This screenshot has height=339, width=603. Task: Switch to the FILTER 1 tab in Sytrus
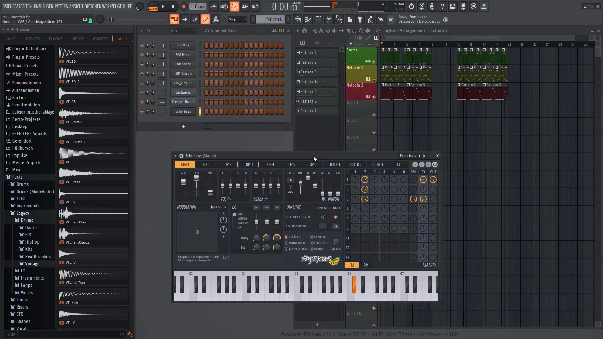(334, 164)
